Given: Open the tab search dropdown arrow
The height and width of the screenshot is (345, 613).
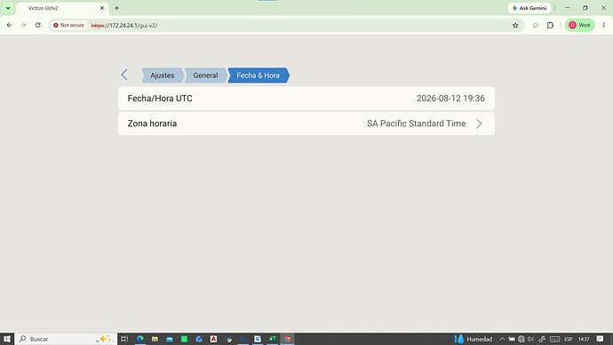Looking at the screenshot, I should (8, 8).
